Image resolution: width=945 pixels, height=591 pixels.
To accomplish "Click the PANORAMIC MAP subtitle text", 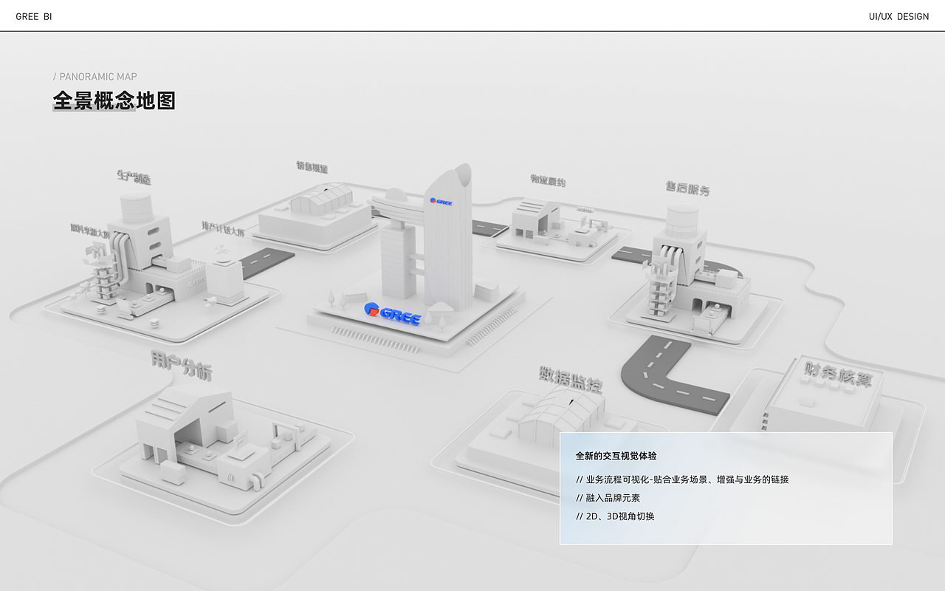I will 96,76.
